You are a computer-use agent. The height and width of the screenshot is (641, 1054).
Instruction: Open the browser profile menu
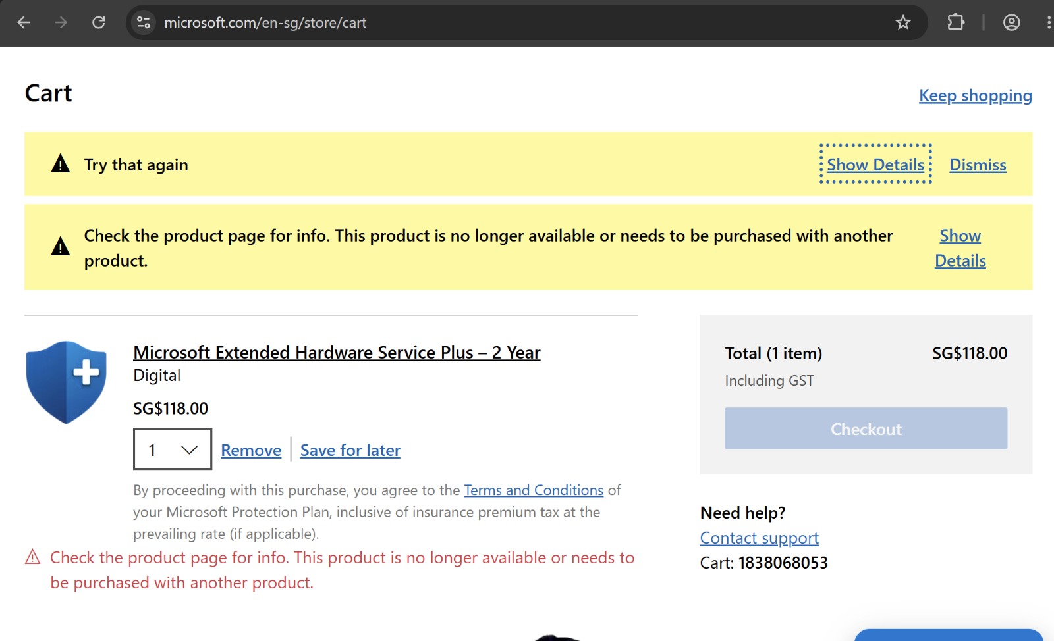tap(1012, 22)
